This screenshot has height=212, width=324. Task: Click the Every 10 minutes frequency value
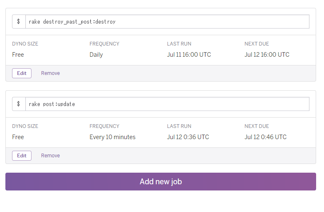point(112,137)
